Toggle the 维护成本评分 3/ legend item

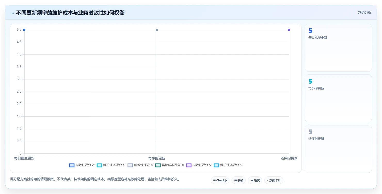(x=170, y=165)
